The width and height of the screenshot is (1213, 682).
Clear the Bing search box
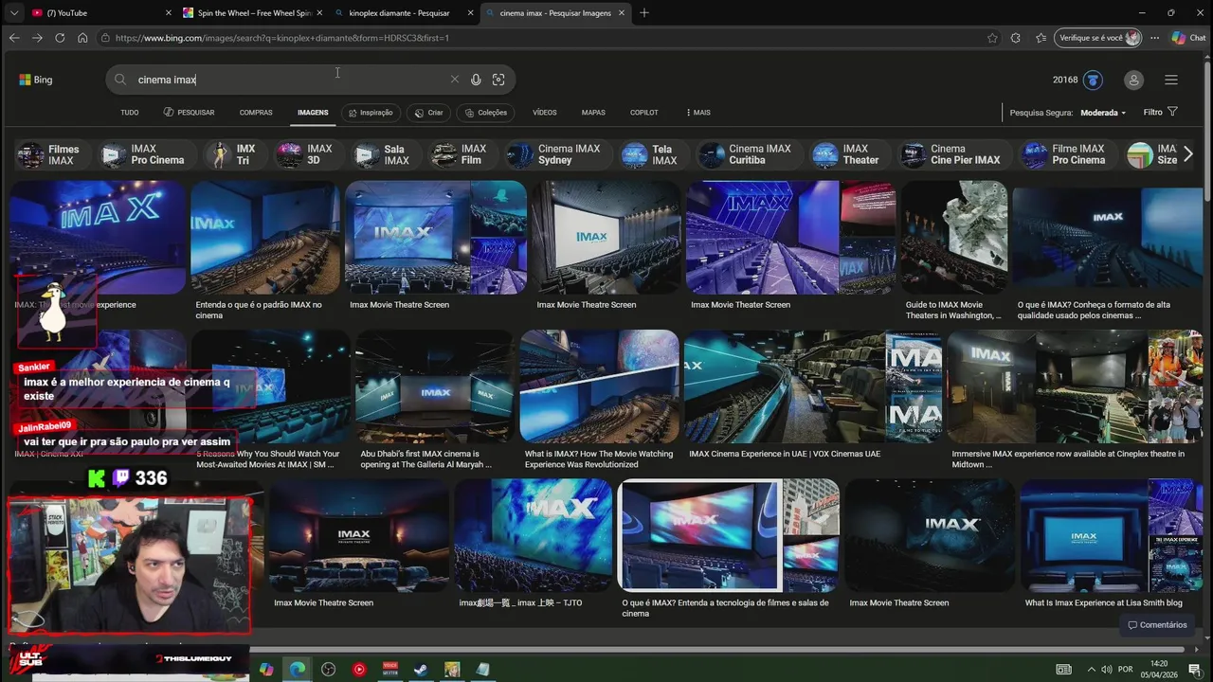click(x=454, y=80)
